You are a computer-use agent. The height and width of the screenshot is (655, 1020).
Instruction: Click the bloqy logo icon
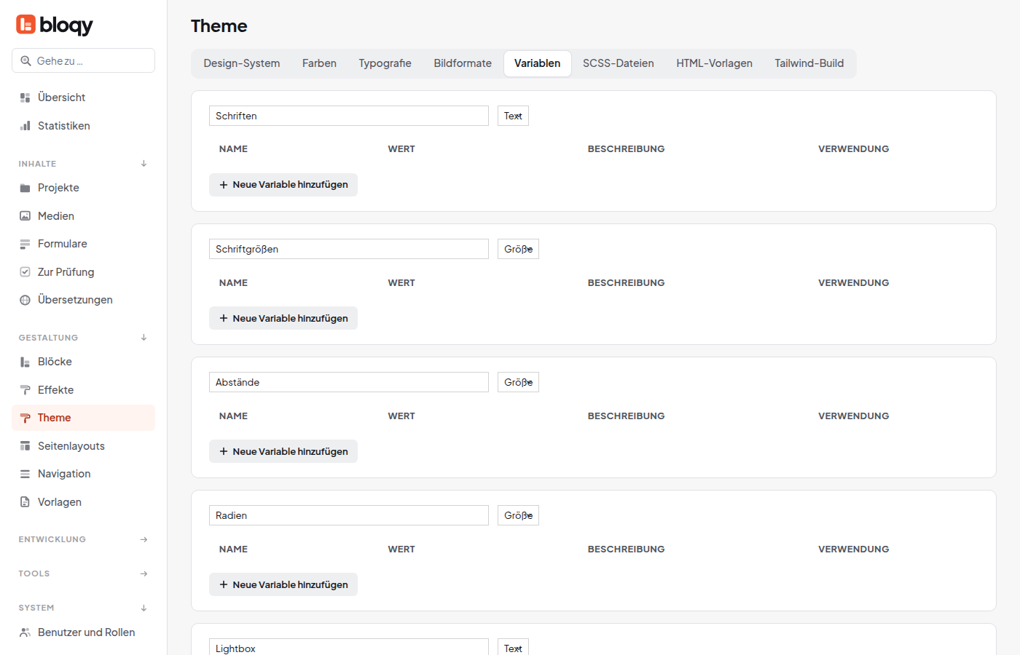point(25,25)
